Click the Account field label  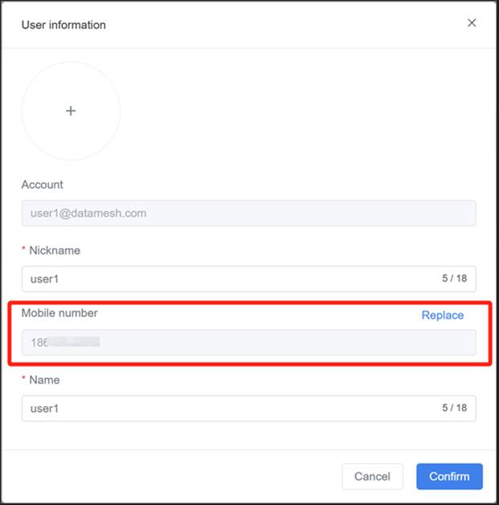click(42, 185)
